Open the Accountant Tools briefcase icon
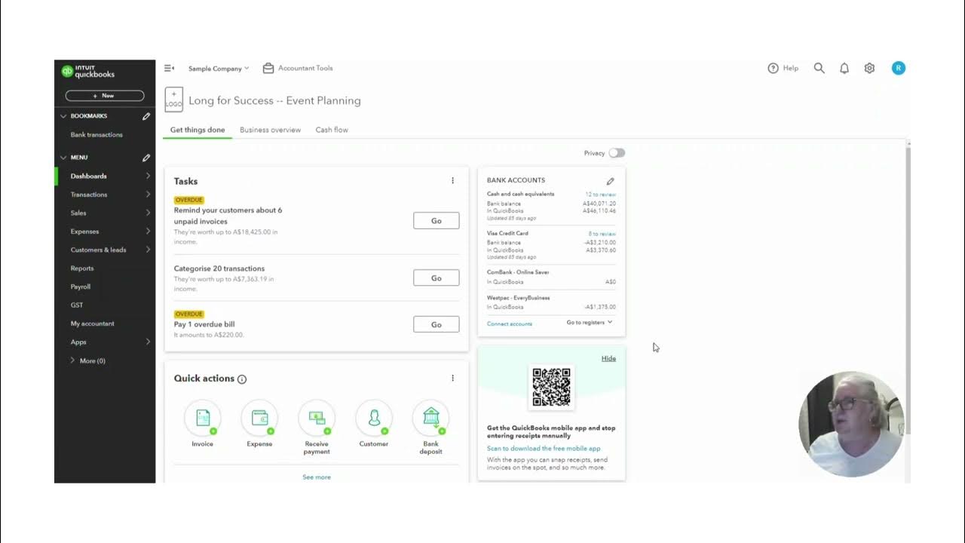Image resolution: width=965 pixels, height=543 pixels. pyautogui.click(x=268, y=68)
